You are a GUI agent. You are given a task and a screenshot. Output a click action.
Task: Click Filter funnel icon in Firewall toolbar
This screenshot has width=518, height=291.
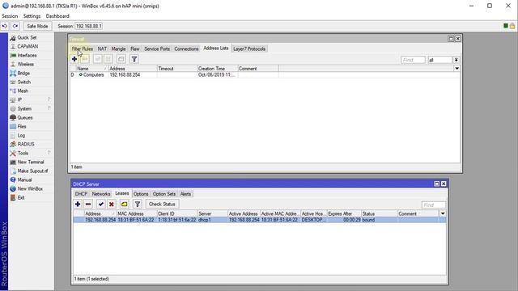coord(134,59)
